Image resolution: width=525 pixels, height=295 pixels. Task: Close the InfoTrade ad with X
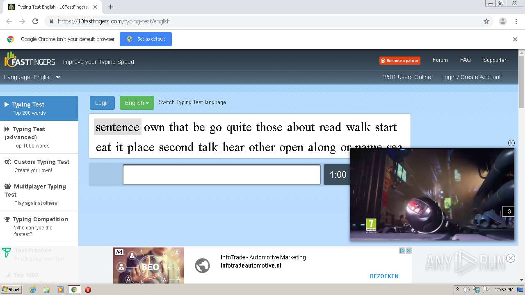pyautogui.click(x=409, y=251)
